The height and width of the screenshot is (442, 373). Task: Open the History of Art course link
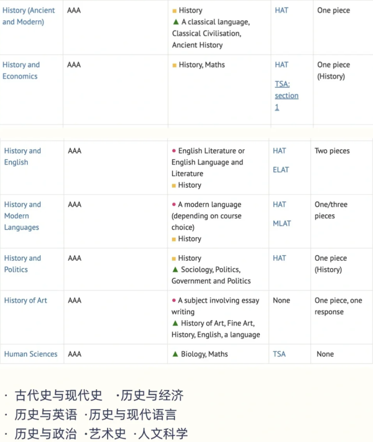tap(26, 300)
